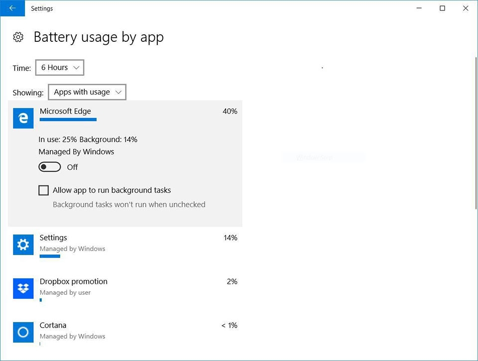Select the Dropbox promotion row name
This screenshot has width=478, height=361.
(x=74, y=281)
